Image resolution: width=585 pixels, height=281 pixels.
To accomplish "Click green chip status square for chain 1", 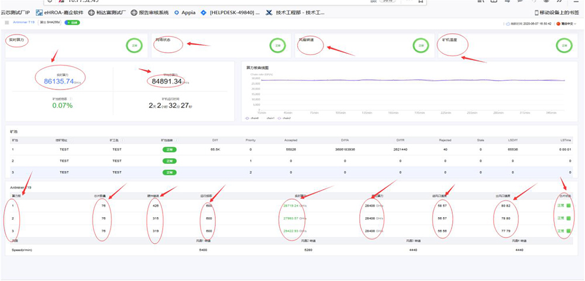I will pyautogui.click(x=567, y=204).
